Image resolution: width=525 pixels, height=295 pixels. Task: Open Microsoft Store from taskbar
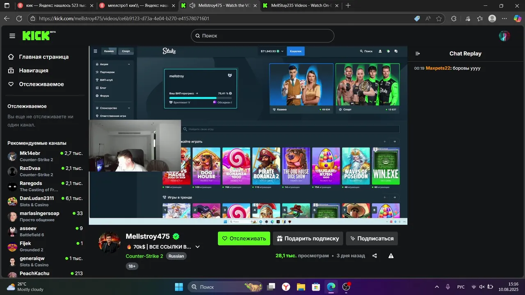pos(316,287)
